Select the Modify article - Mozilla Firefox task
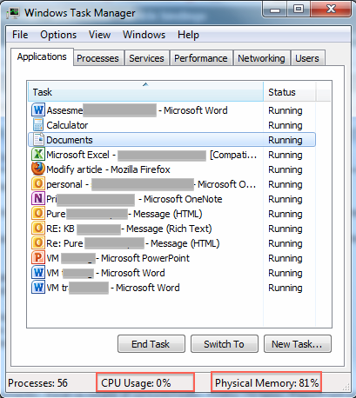Image resolution: width=356 pixels, height=398 pixels. [108, 169]
